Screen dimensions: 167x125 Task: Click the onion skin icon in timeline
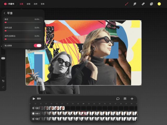click(118, 99)
